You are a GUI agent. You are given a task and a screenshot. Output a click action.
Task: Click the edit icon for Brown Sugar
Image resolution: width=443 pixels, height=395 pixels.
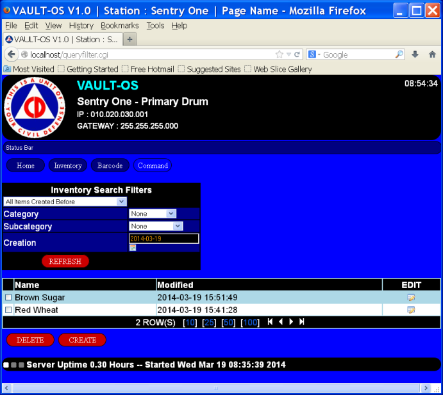(x=411, y=298)
